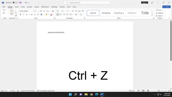Apply yellow text highlight color
Image resolution: width=172 pixels, height=97 pixels.
46,15
